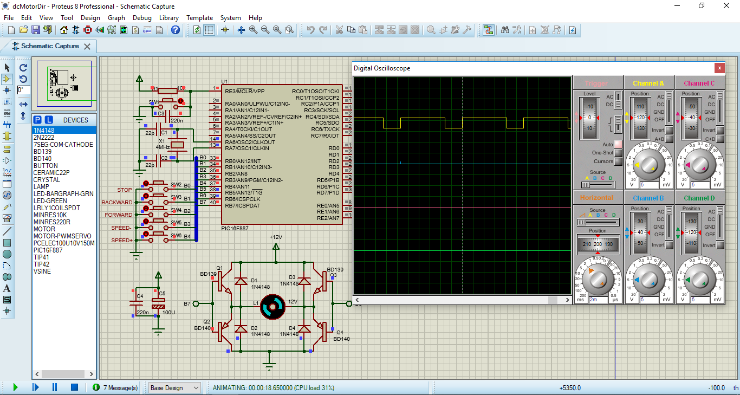740x395 pixels.
Task: Click the horizontal flip (X-mirror) icon
Action: [x=23, y=103]
